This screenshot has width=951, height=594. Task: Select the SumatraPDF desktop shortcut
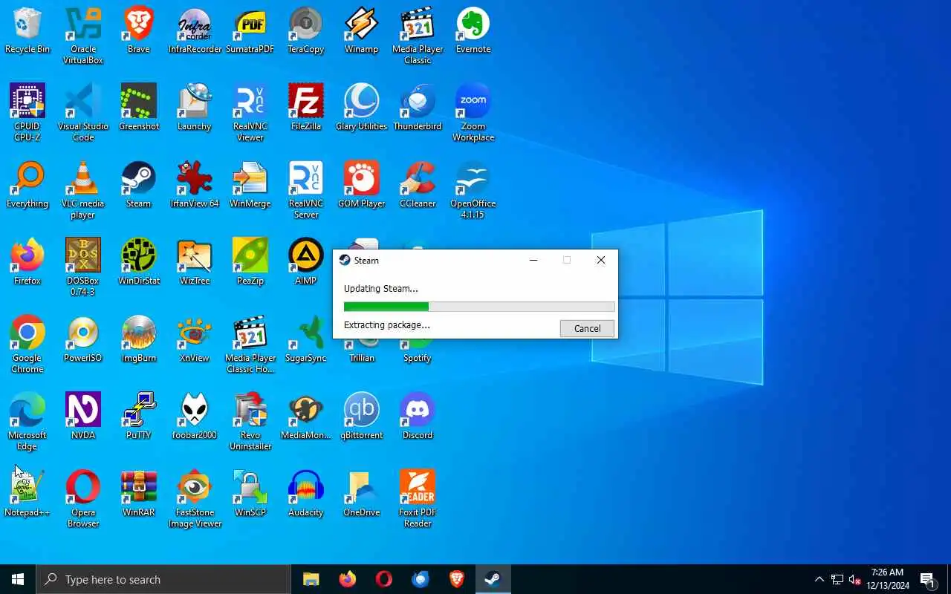pos(250,30)
